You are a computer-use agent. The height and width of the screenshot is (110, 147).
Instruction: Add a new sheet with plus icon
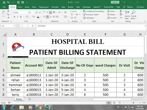coord(30,99)
